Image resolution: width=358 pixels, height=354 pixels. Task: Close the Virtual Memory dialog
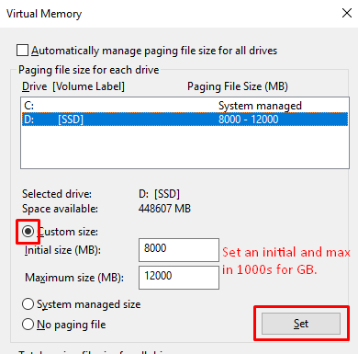tap(347, 13)
